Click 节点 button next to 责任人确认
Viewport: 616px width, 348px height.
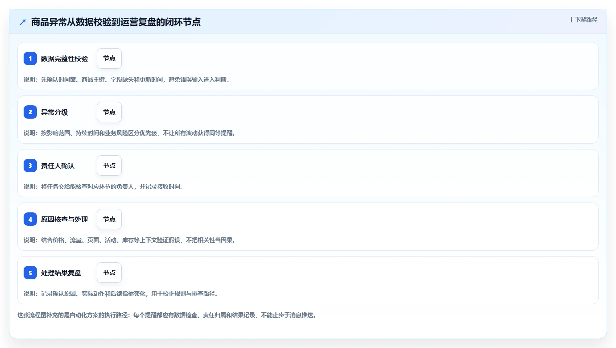(109, 166)
